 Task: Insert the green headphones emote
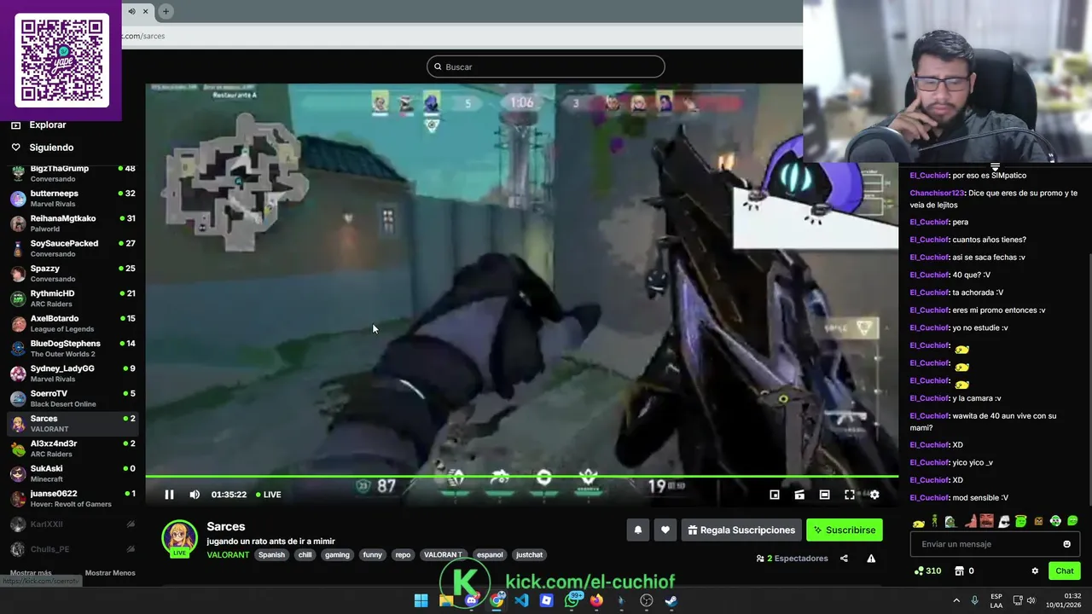[1055, 521]
